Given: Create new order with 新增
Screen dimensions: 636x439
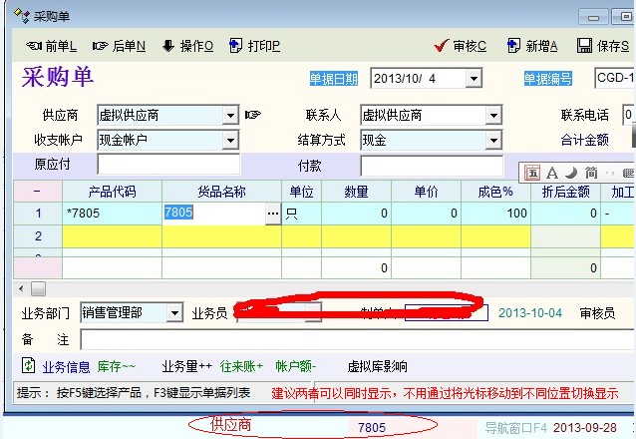Looking at the screenshot, I should coord(532,46).
